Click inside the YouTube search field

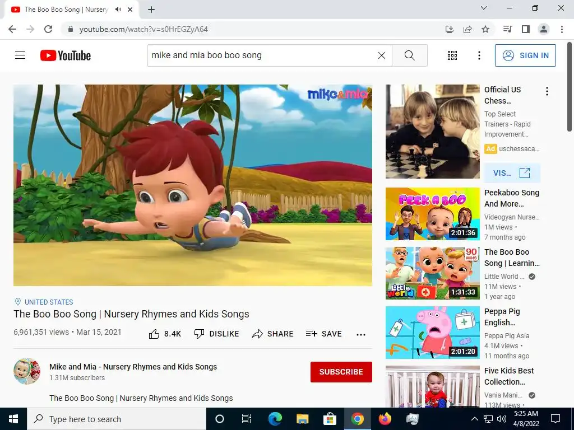[x=262, y=55]
